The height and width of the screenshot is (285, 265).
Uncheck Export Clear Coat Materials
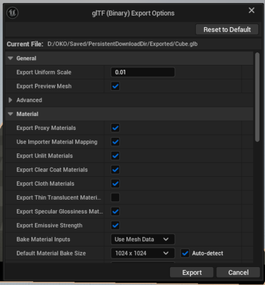116,170
